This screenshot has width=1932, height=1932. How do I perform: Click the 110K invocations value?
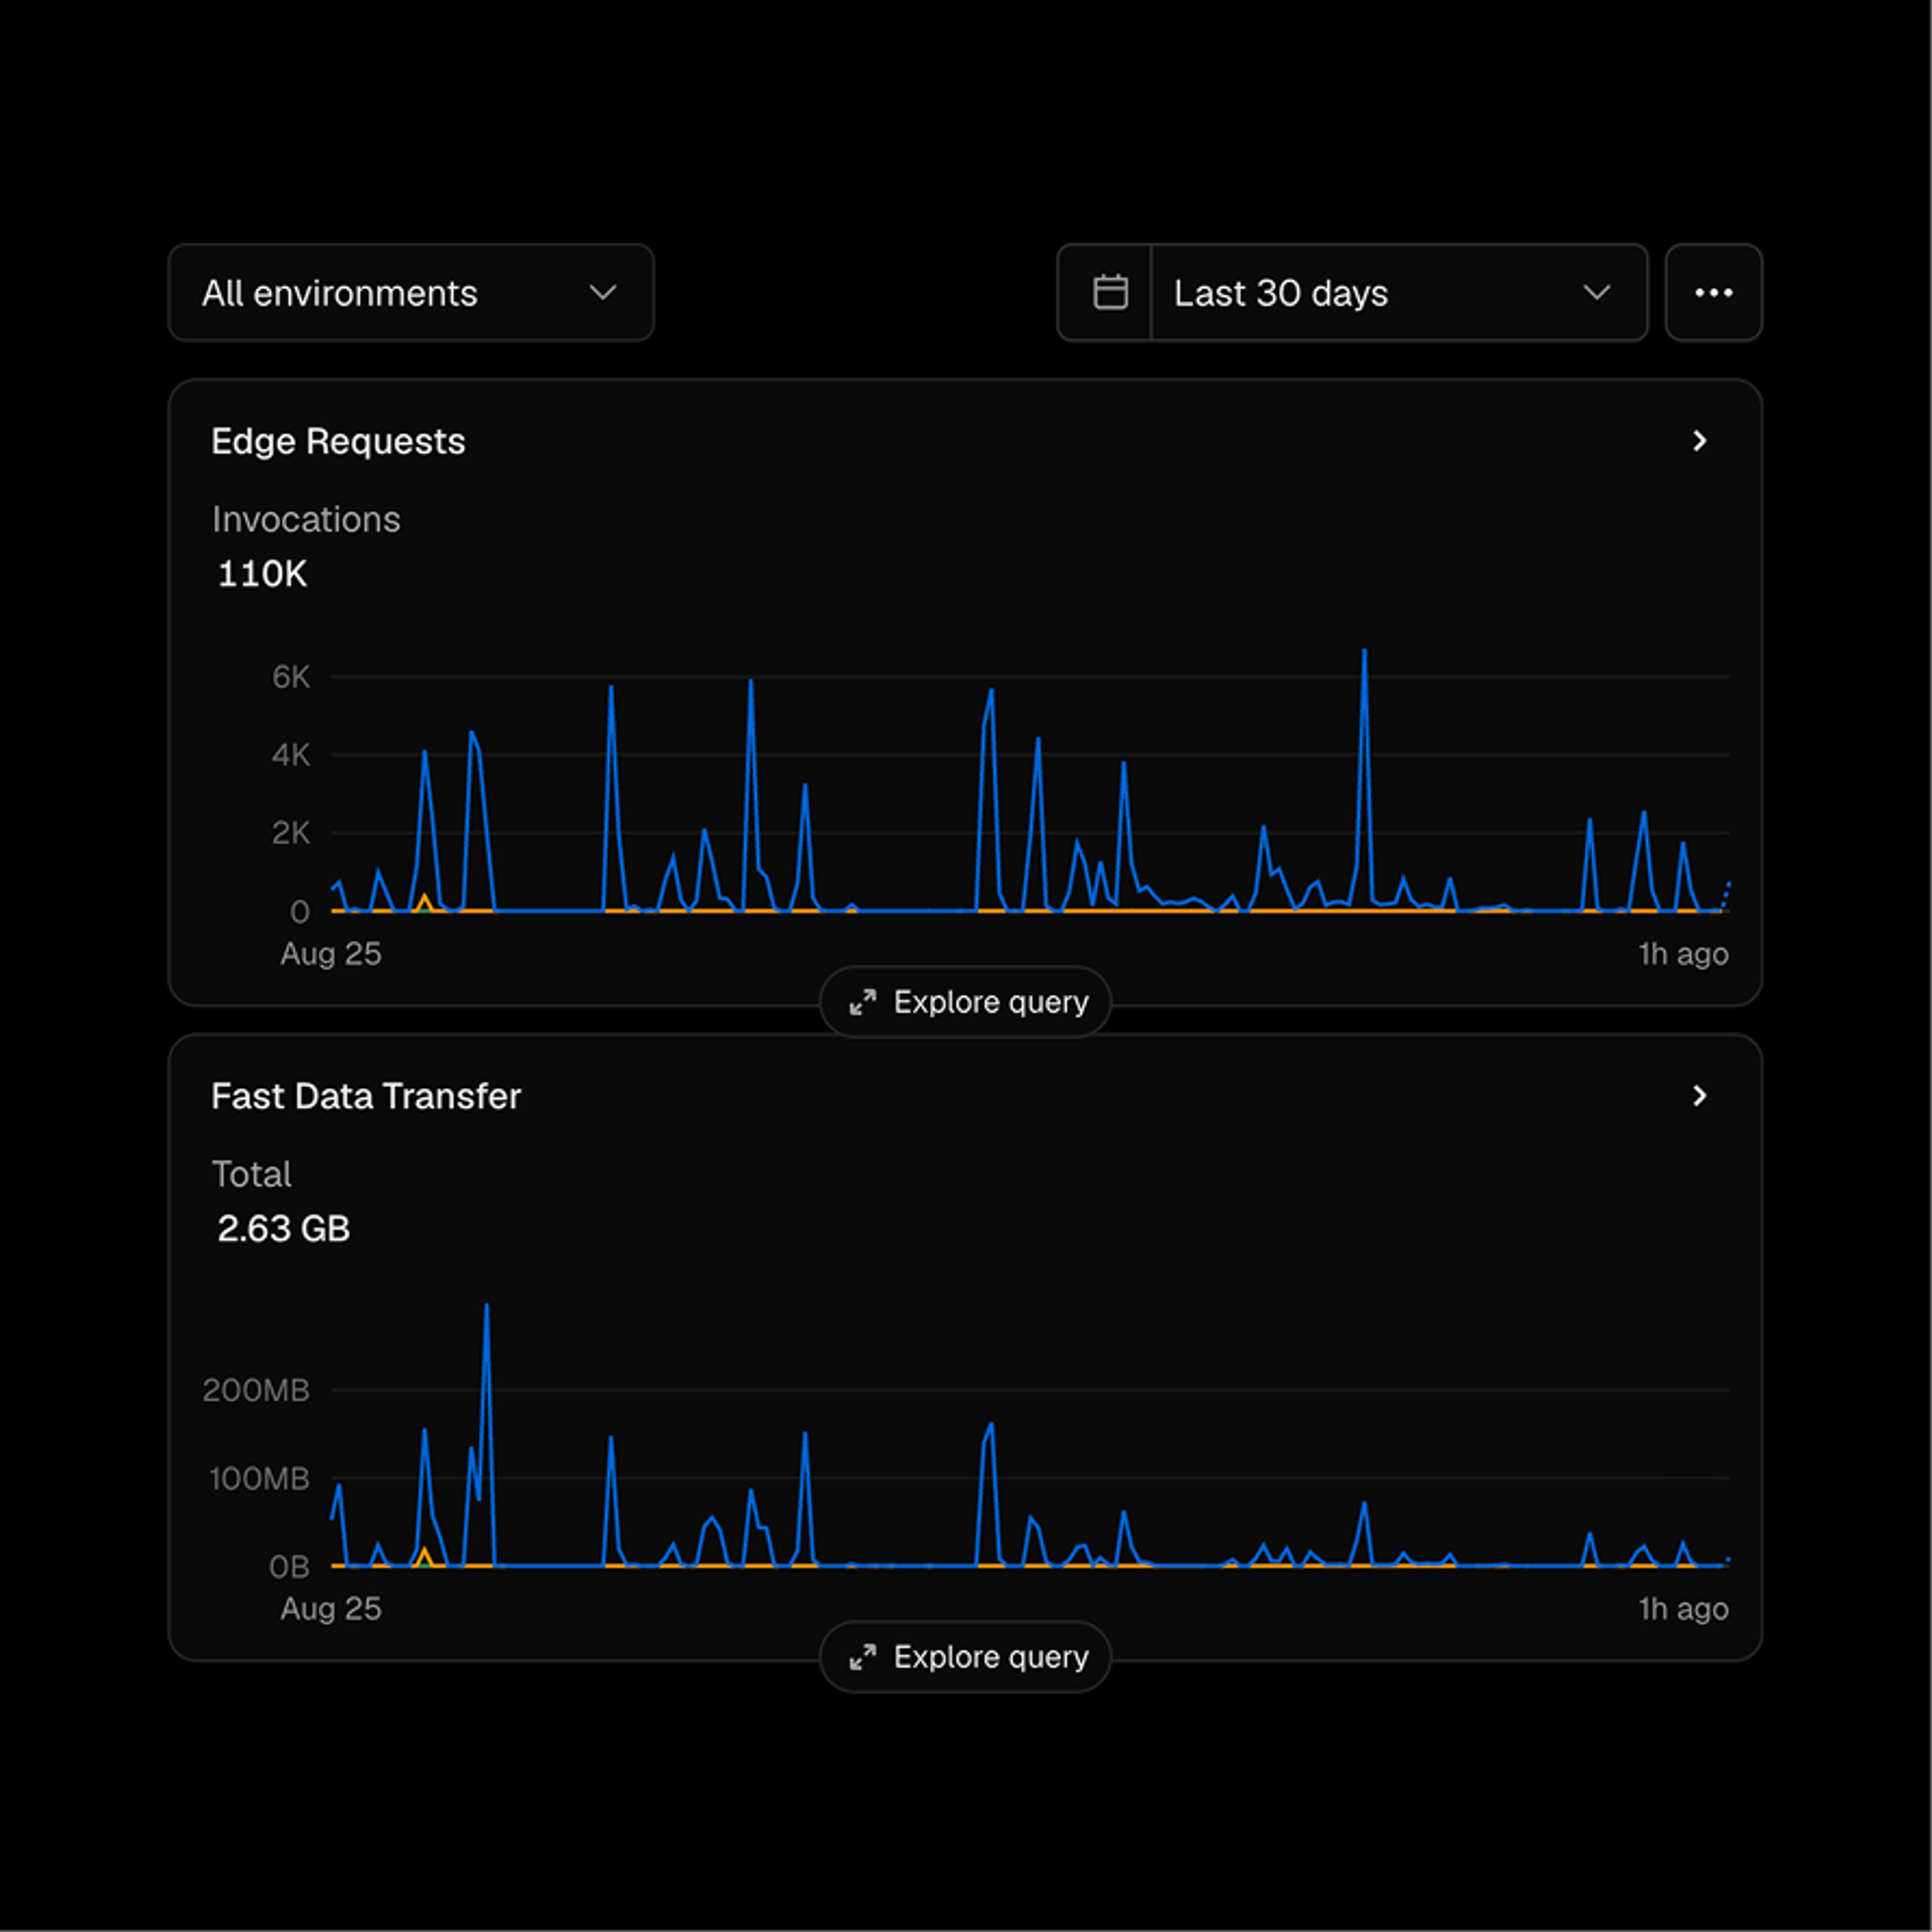coord(262,574)
